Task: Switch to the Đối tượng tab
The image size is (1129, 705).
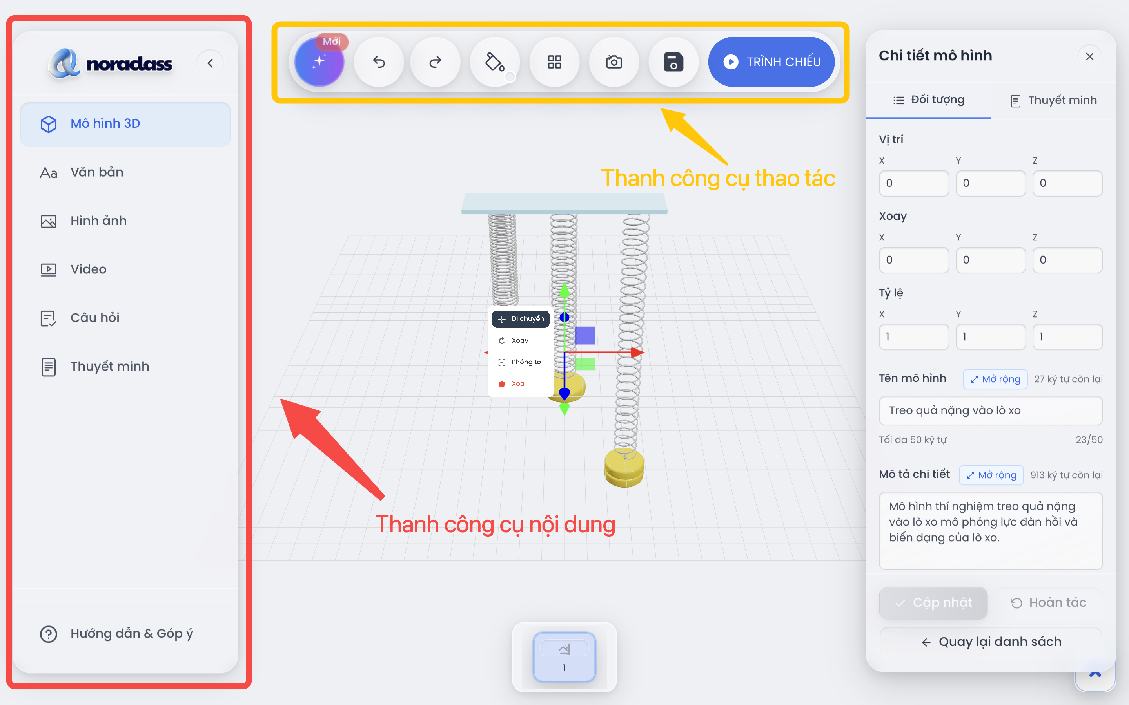Action: (928, 100)
